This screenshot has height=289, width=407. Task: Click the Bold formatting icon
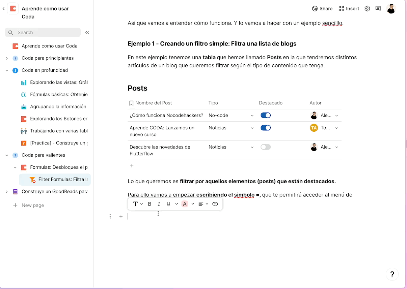point(150,204)
